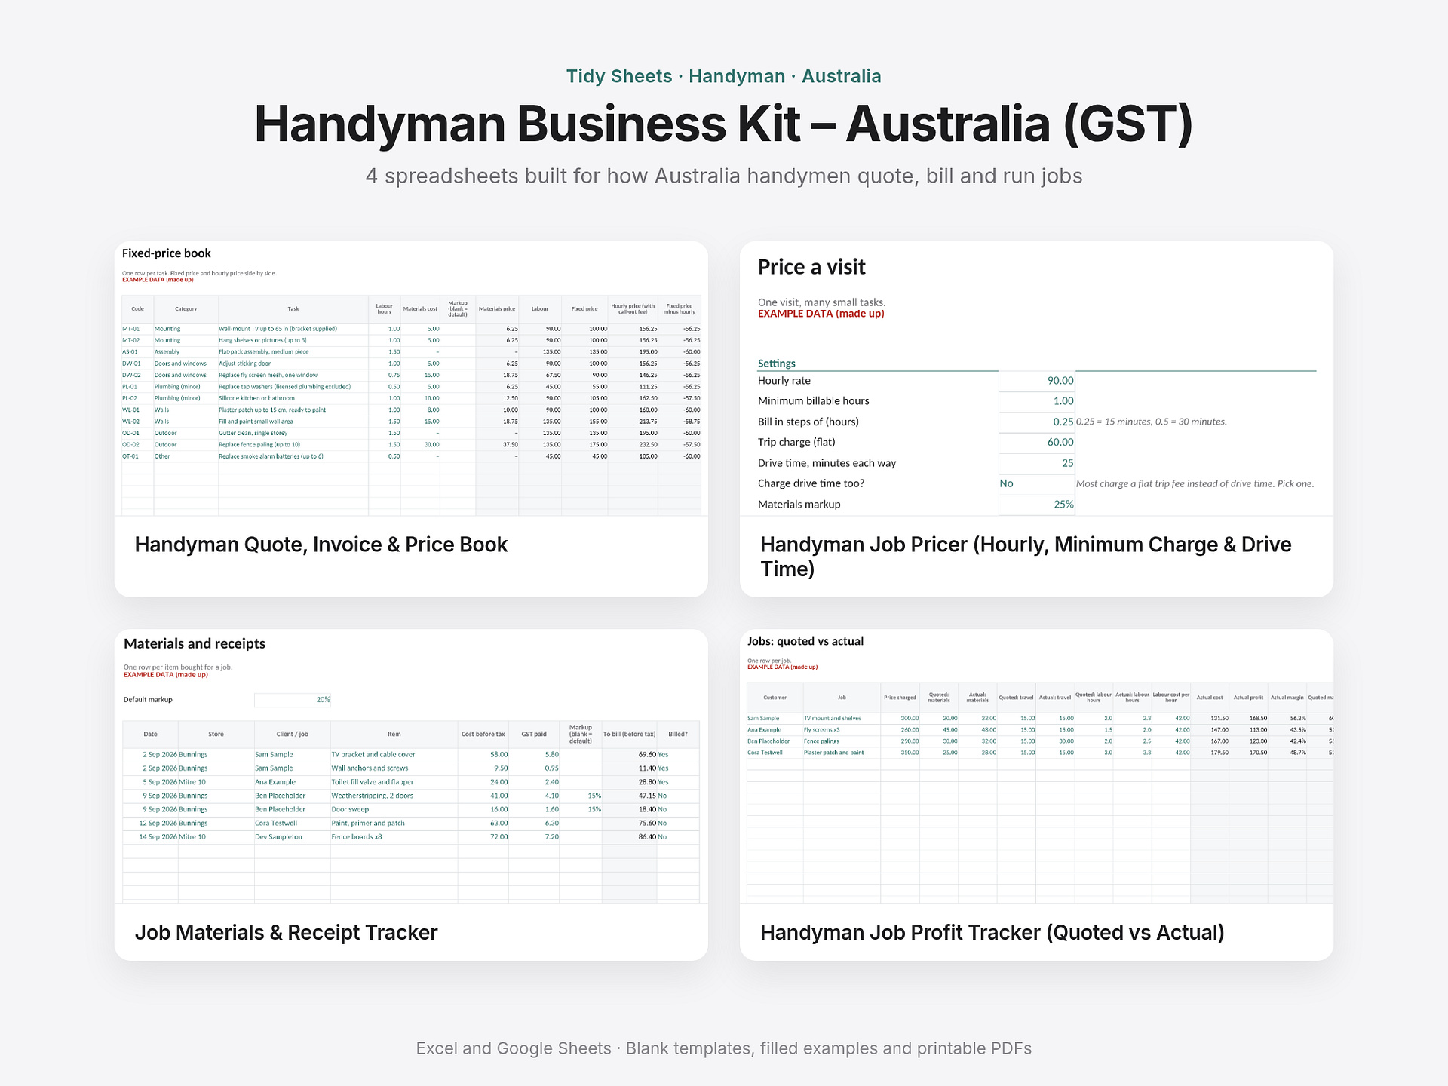Viewport: 1448px width, 1086px height.
Task: Open the Jobs: quoted vs actual thumbnail
Action: click(x=1036, y=766)
